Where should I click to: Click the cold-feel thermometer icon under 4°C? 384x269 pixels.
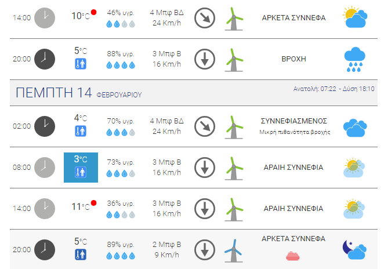click(81, 131)
